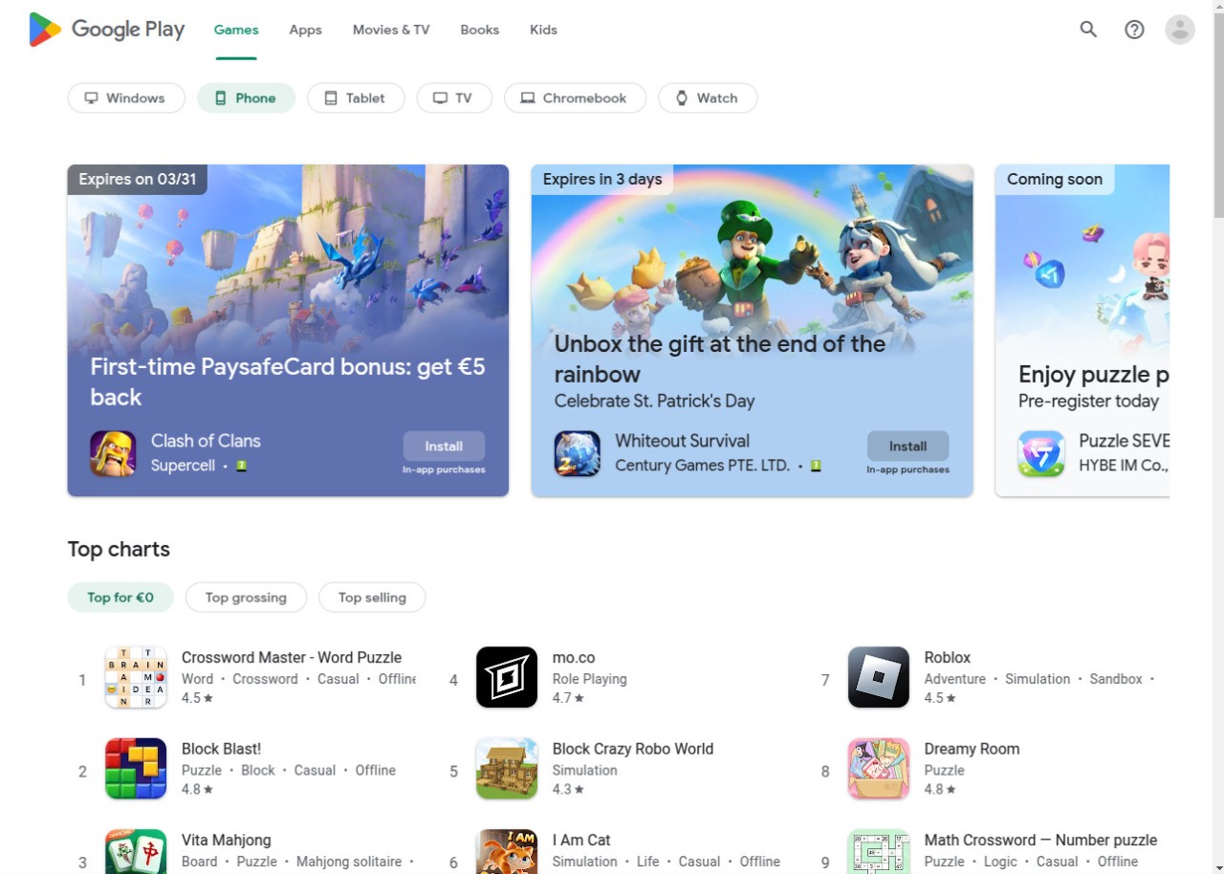Open the Vita Mahjong app icon
Viewport: 1224px width, 874px height.
[136, 851]
